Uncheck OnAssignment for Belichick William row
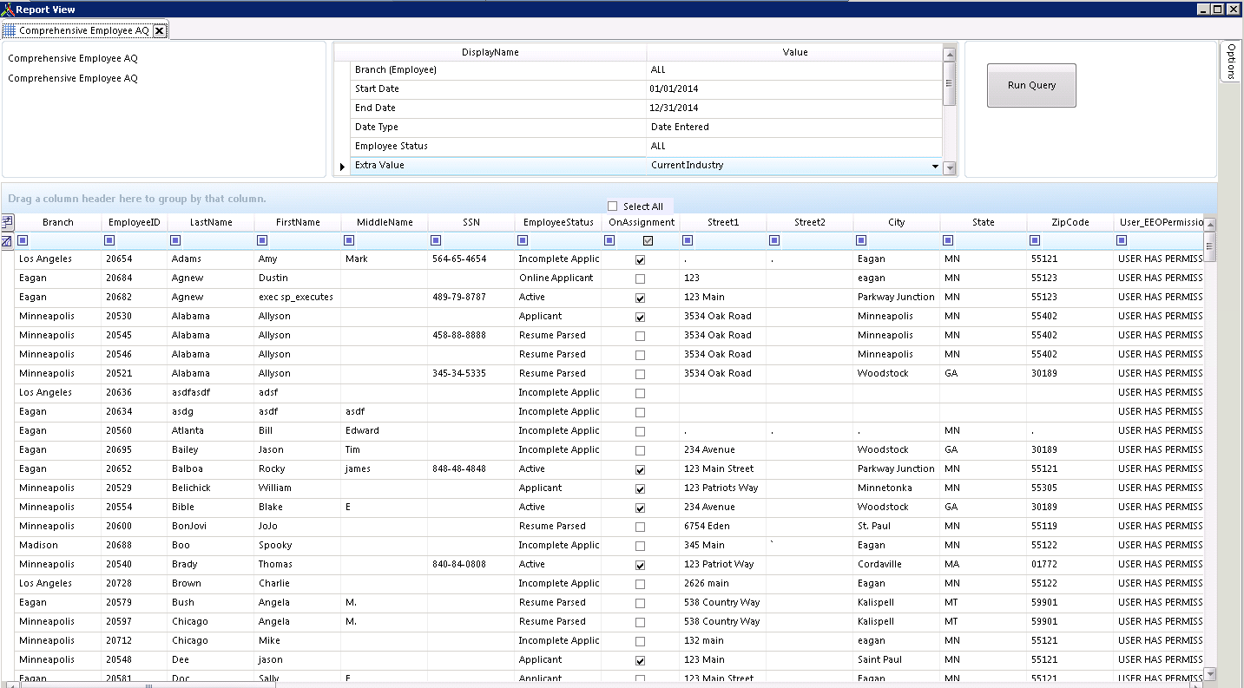The height and width of the screenshot is (688, 1244). point(641,488)
